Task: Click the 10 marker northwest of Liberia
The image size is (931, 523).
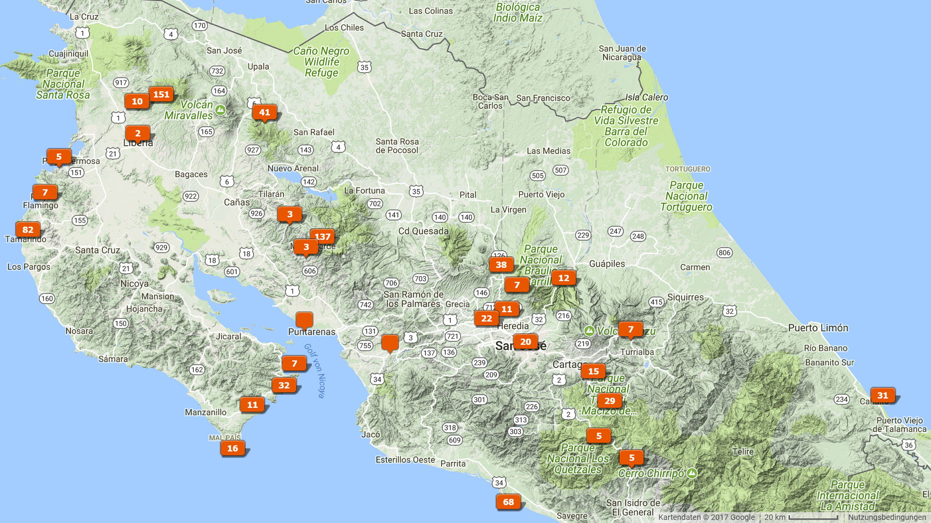Action: click(x=137, y=101)
